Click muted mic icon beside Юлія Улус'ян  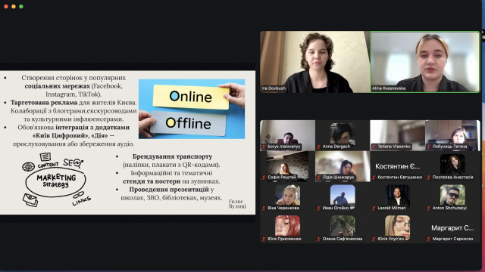374,239
